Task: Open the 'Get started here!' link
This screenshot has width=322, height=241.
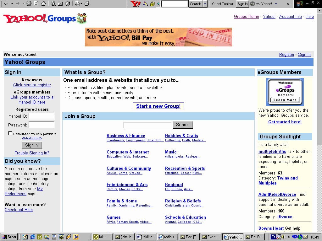Action: click(x=285, y=122)
